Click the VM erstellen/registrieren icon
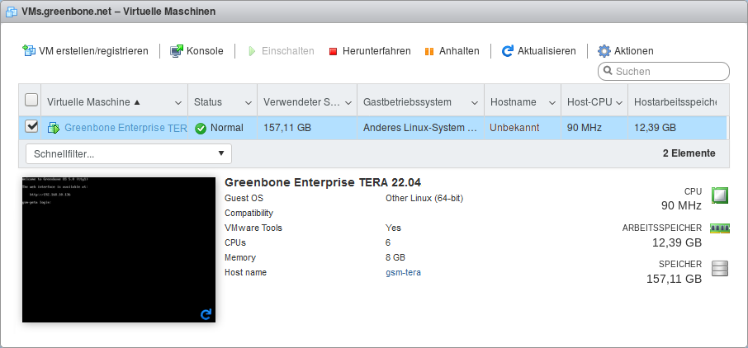The height and width of the screenshot is (348, 748). 29,51
